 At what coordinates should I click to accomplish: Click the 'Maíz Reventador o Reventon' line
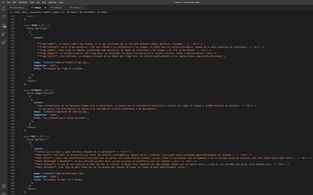[x=115, y=161]
